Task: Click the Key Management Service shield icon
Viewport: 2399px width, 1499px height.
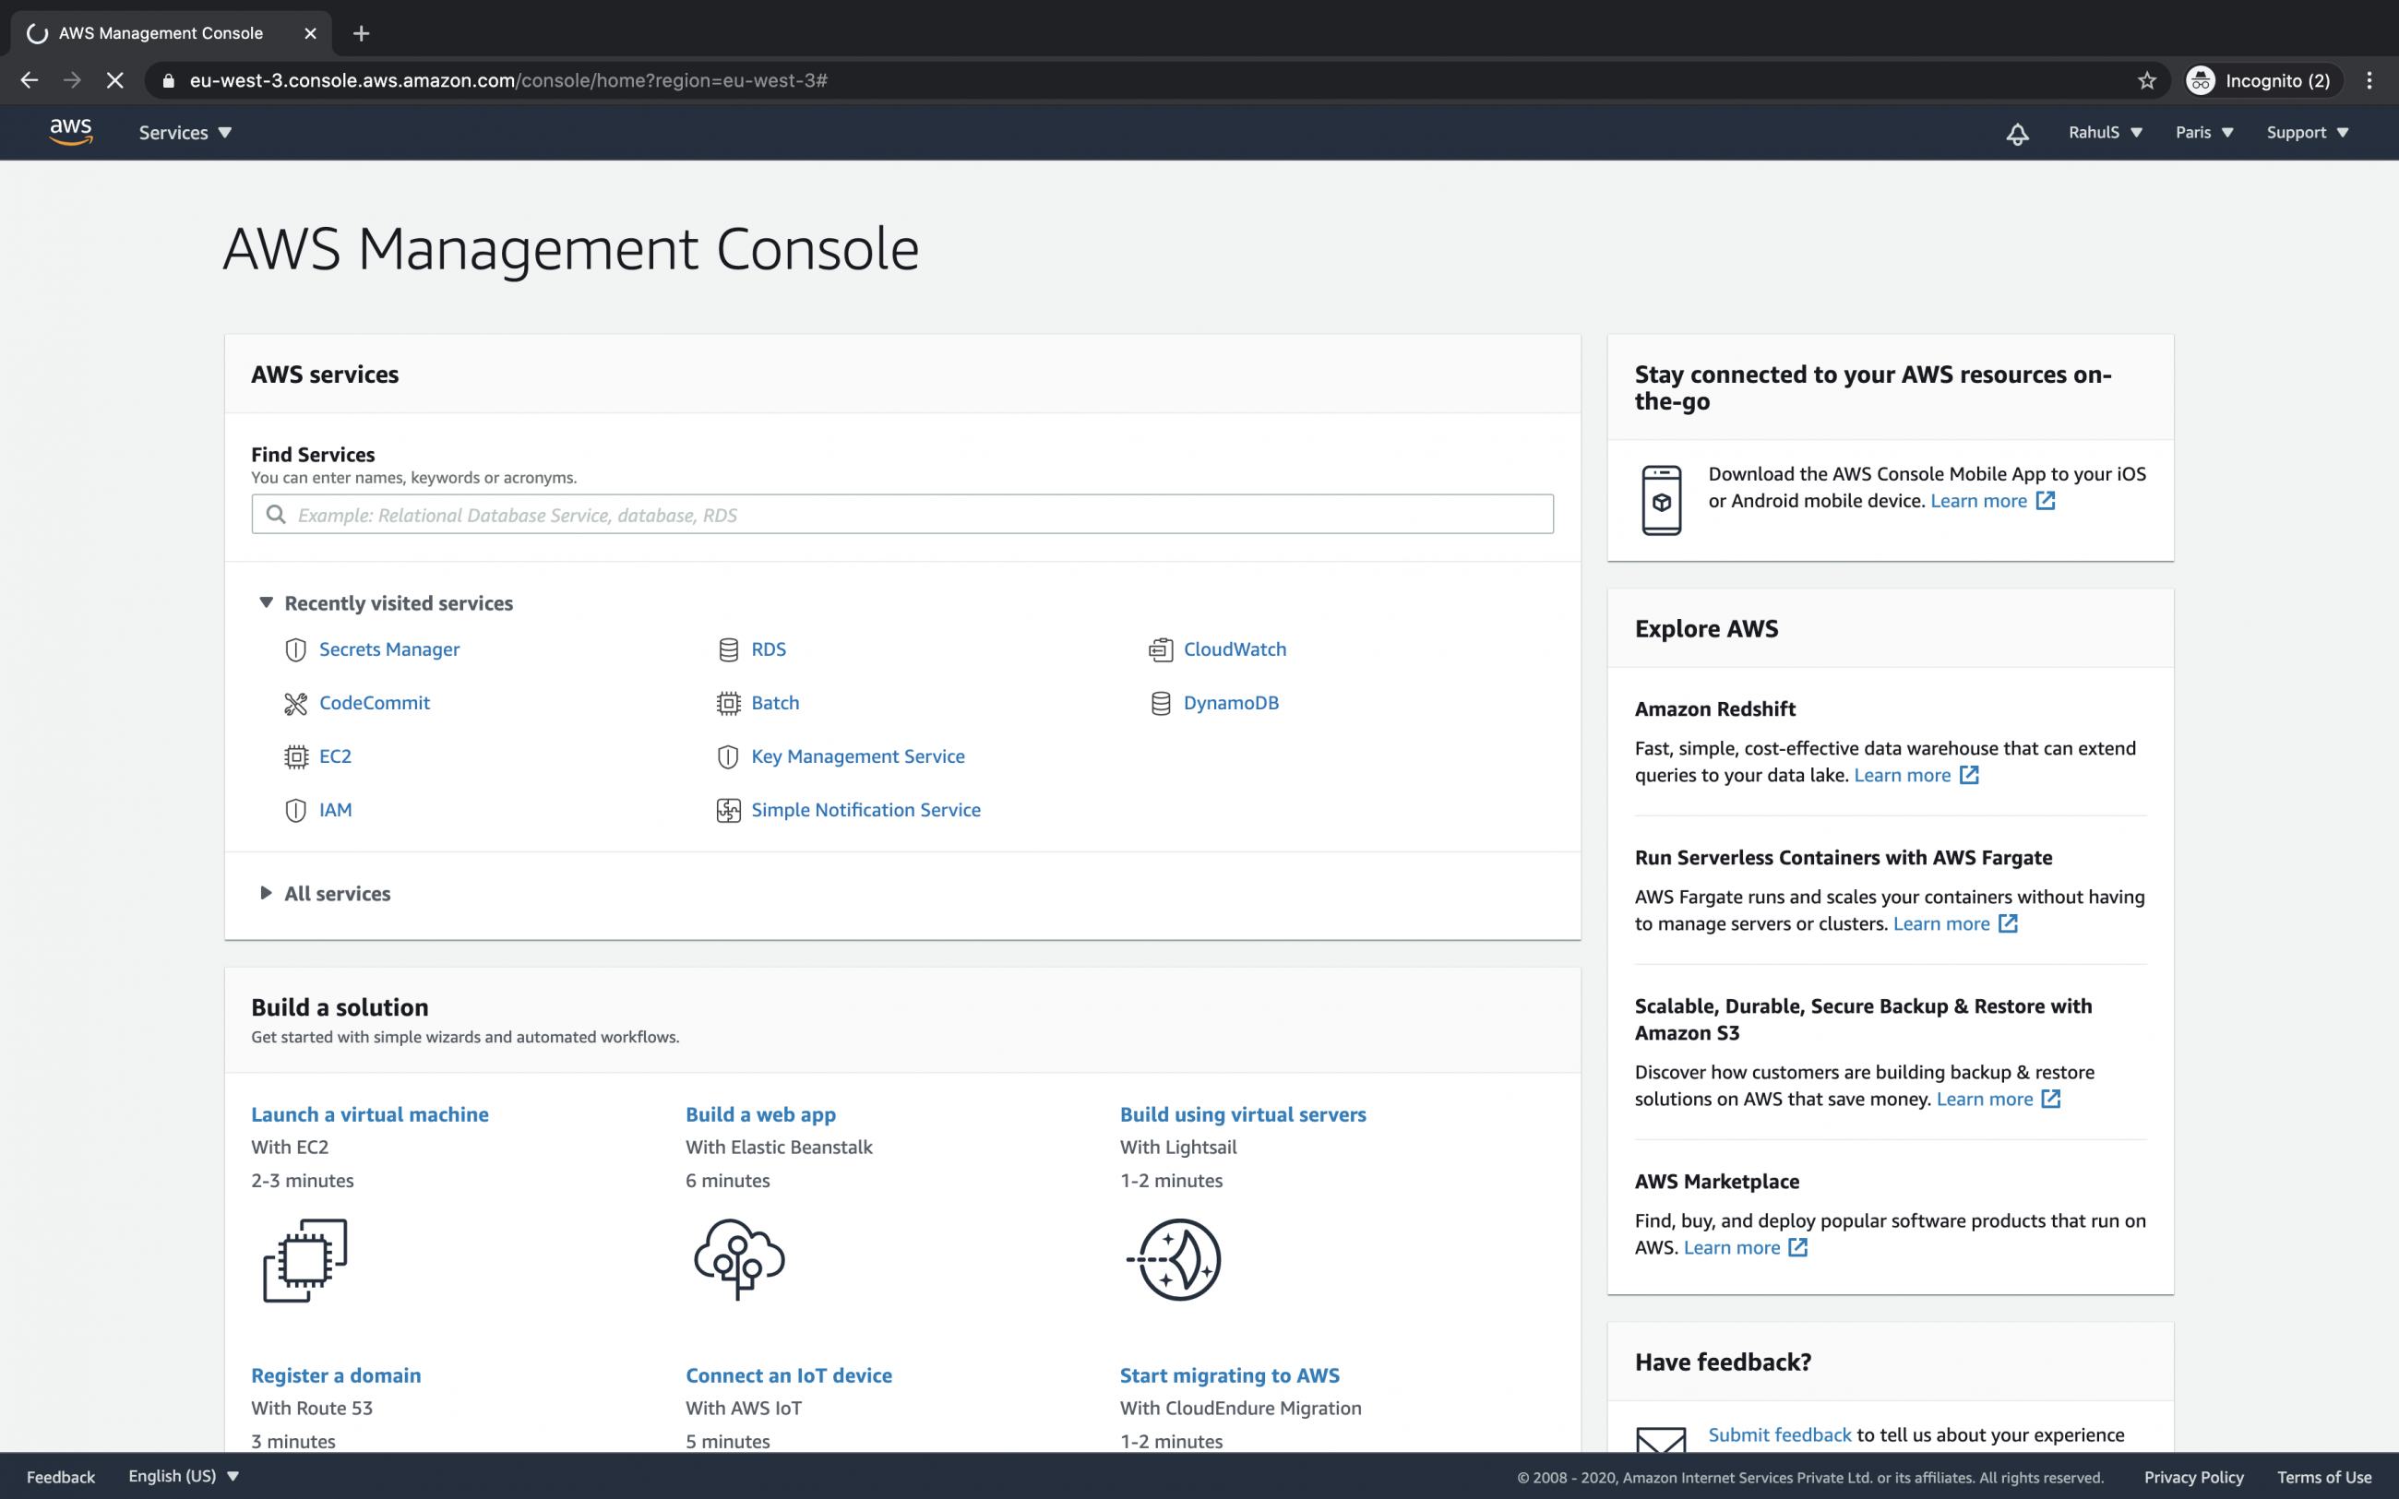Action: (729, 756)
